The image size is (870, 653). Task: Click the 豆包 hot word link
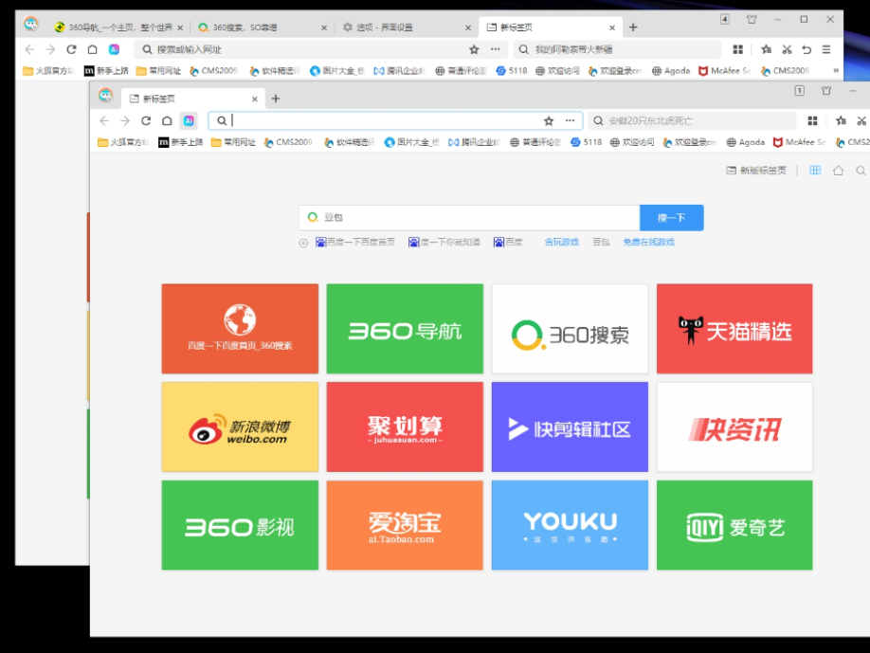pos(601,242)
